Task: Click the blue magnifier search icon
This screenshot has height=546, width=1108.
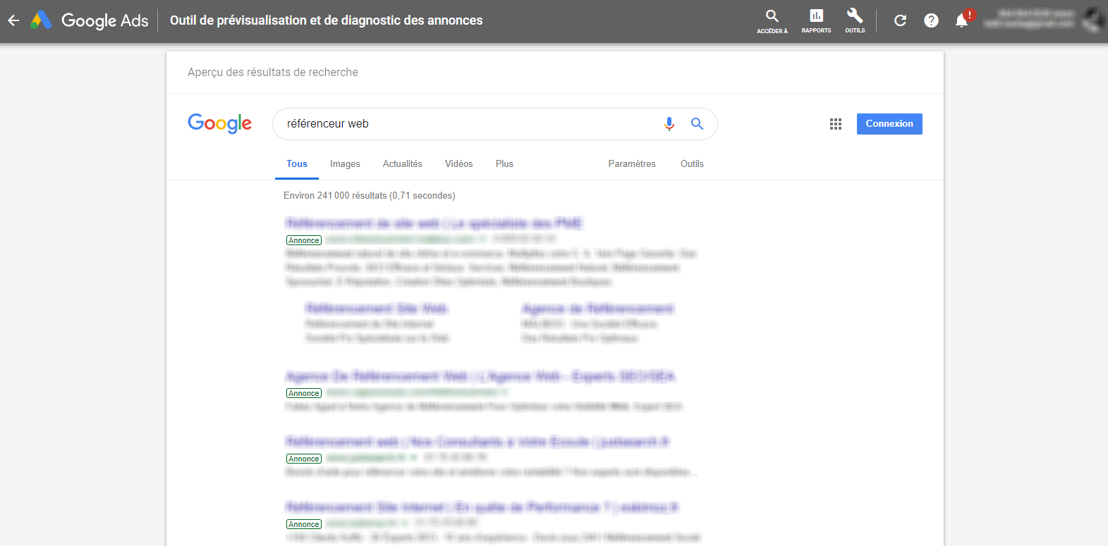Action: 697,124
